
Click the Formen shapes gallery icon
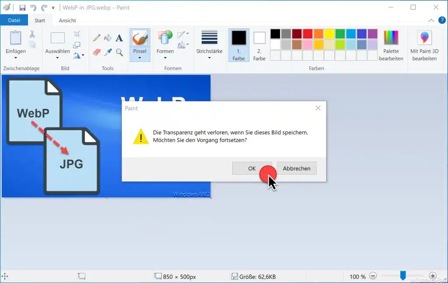[x=165, y=38]
